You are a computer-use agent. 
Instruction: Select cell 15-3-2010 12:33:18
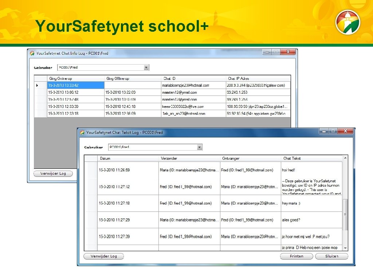76,114
